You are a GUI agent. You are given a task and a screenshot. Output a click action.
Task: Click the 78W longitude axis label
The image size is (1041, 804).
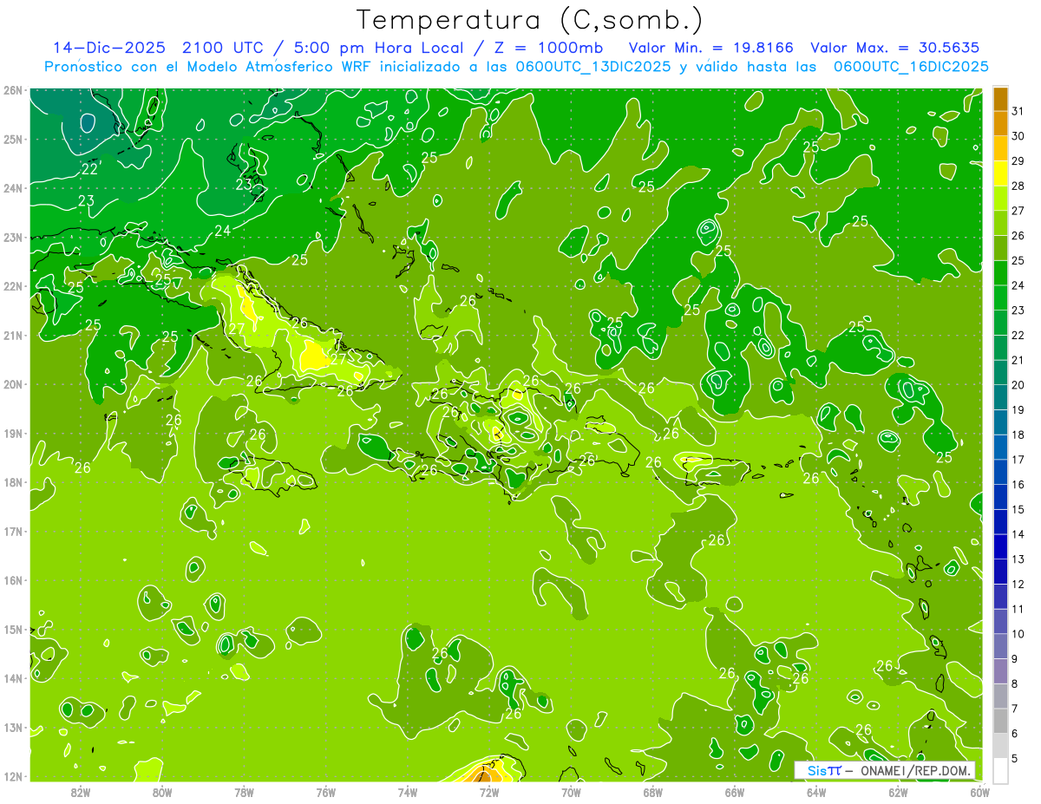244,792
